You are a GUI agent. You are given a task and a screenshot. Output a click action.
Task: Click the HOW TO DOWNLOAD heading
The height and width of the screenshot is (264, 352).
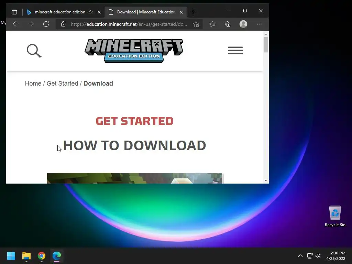click(x=134, y=145)
